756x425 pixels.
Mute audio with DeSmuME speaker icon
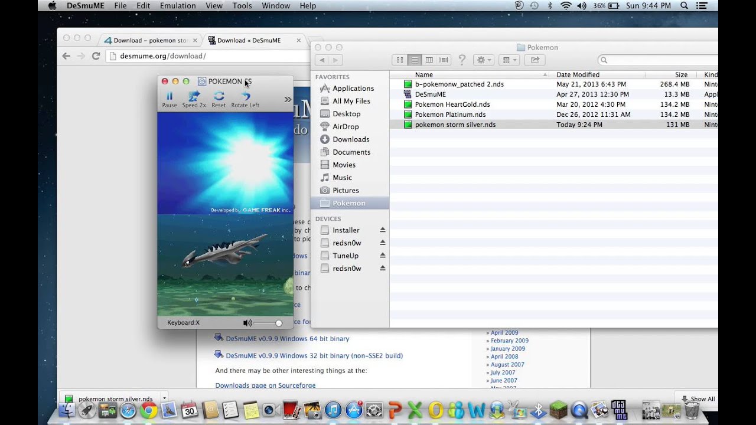[x=247, y=323]
